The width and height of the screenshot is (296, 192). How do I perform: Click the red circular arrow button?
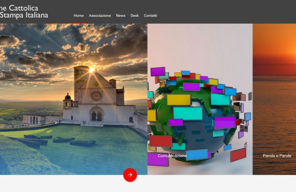[x=130, y=175]
